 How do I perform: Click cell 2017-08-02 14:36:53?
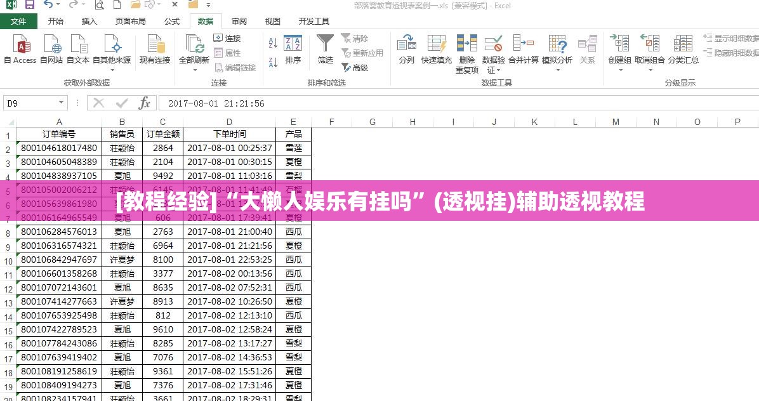[230, 357]
